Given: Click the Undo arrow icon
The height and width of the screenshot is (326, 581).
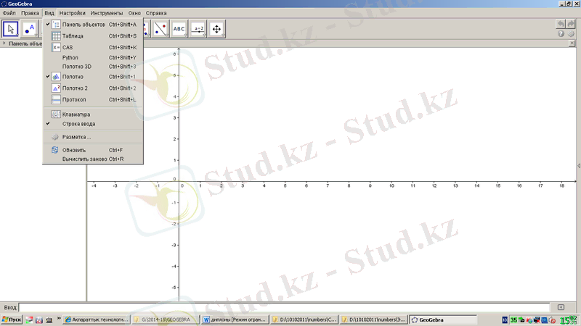Looking at the screenshot, I should (x=561, y=24).
